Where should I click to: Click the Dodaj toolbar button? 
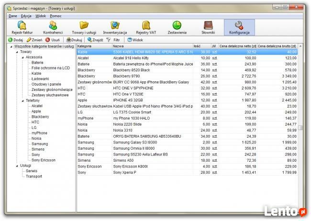click(x=16, y=40)
